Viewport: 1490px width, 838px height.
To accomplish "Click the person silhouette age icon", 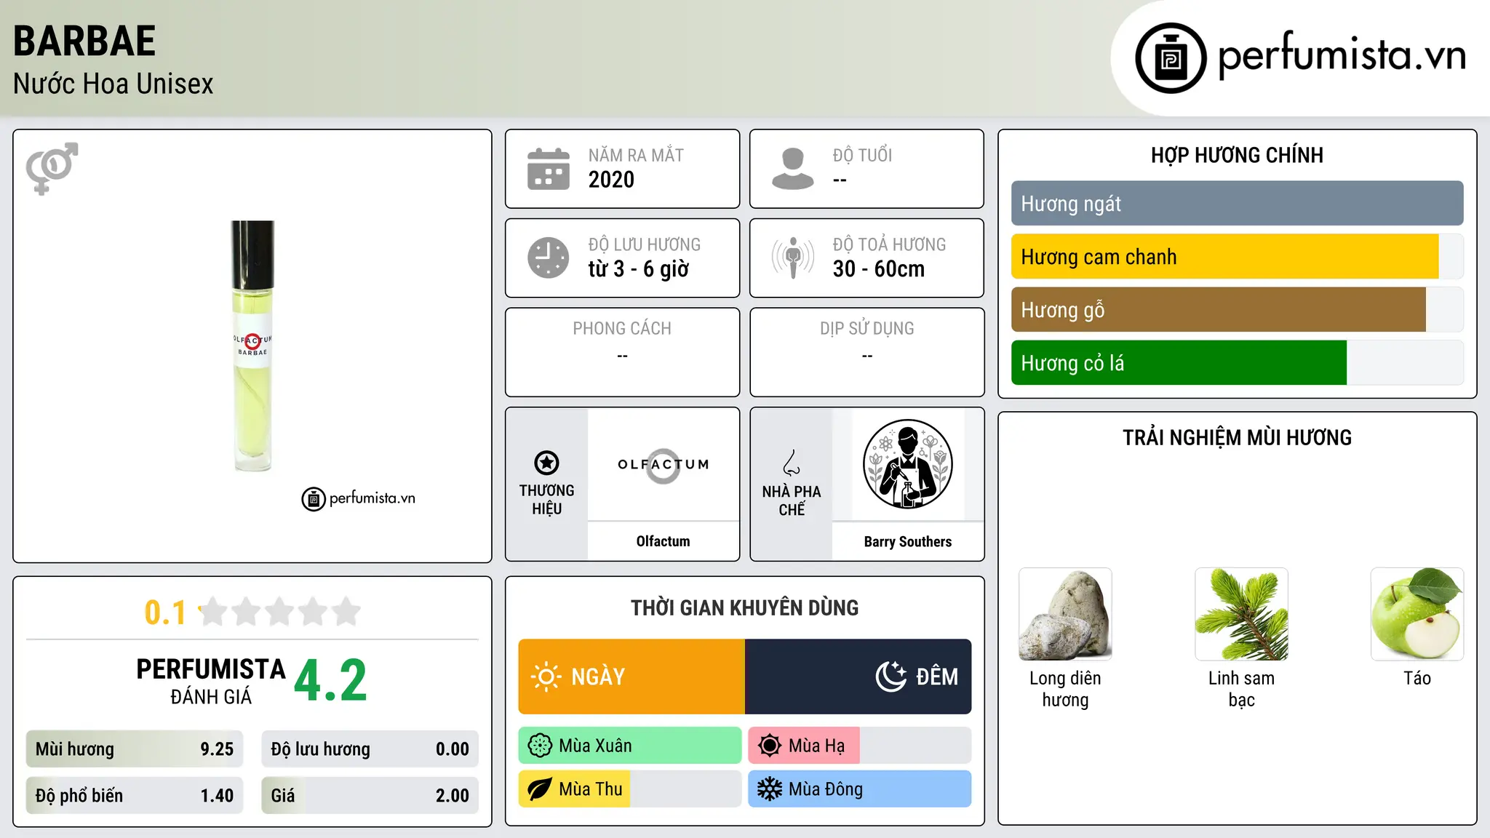I will click(793, 169).
